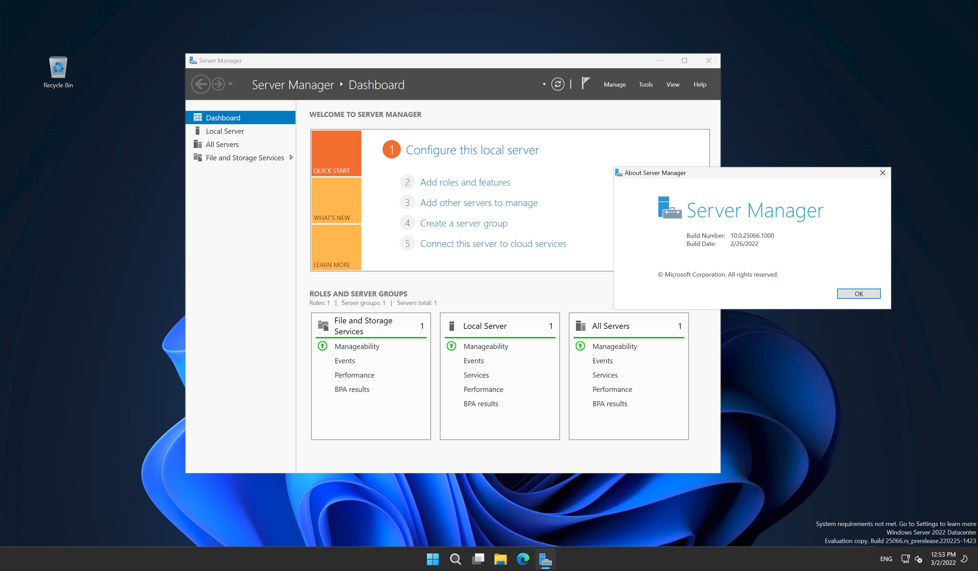Select the WHAT'S NEW orange tile
This screenshot has height=571, width=978.
click(x=336, y=201)
